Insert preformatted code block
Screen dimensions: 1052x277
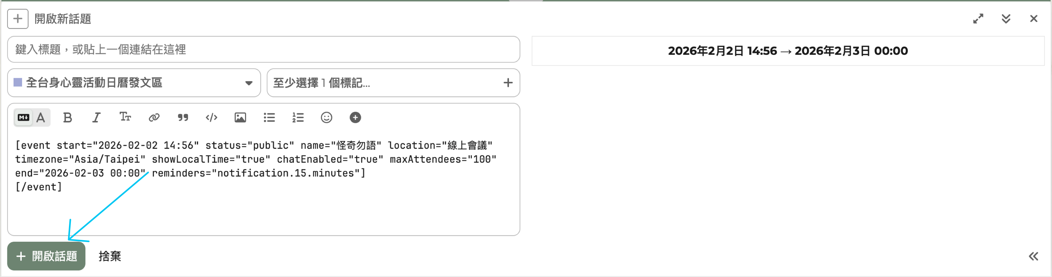(x=211, y=118)
